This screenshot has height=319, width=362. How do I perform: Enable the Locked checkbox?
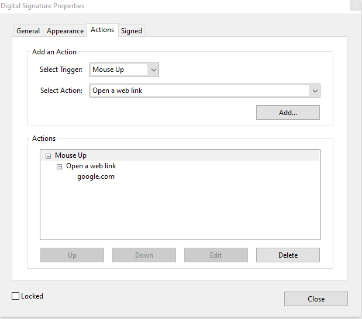[15, 296]
